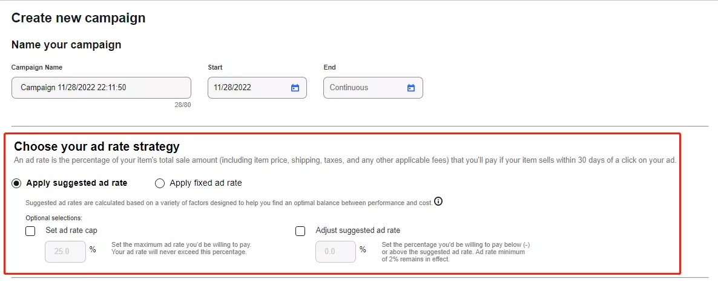Click the Choose your ad rate strategy heading

coord(97,146)
